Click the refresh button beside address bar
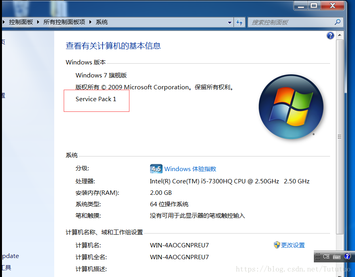355x277 pixels. [239, 22]
